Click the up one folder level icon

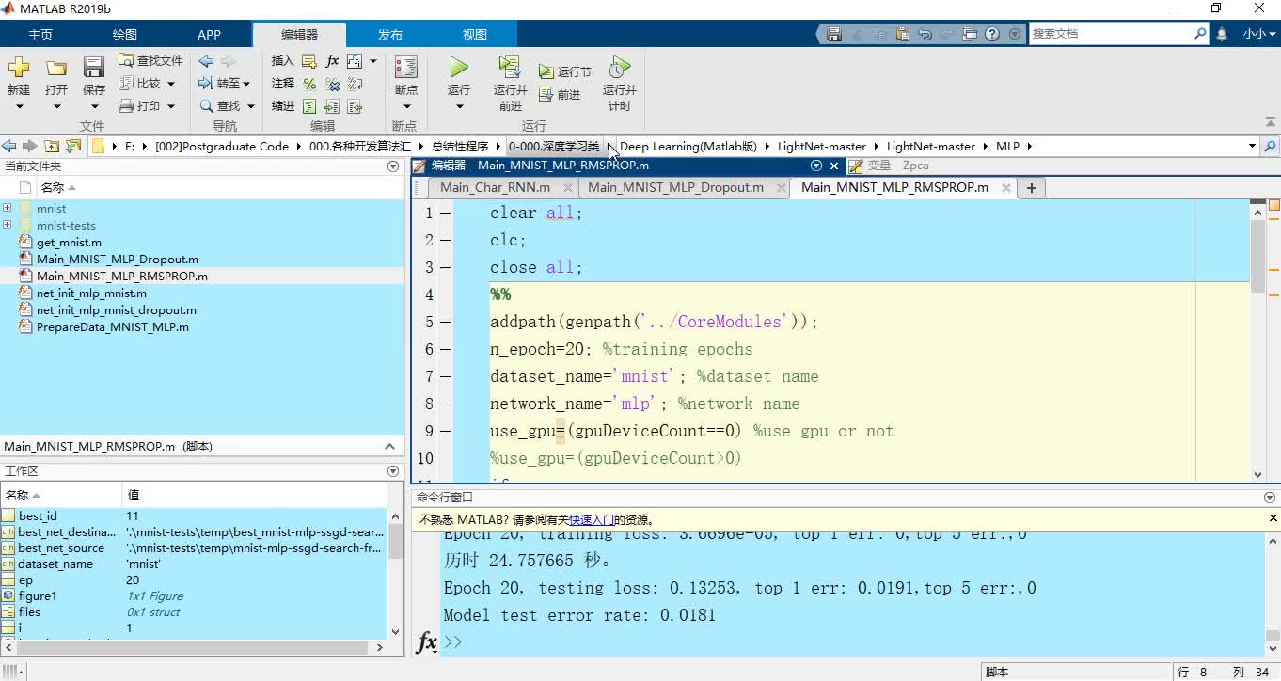tap(52, 146)
